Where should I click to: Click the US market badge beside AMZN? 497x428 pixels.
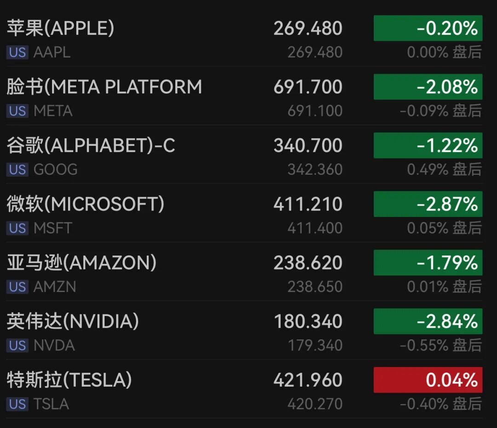click(x=17, y=287)
